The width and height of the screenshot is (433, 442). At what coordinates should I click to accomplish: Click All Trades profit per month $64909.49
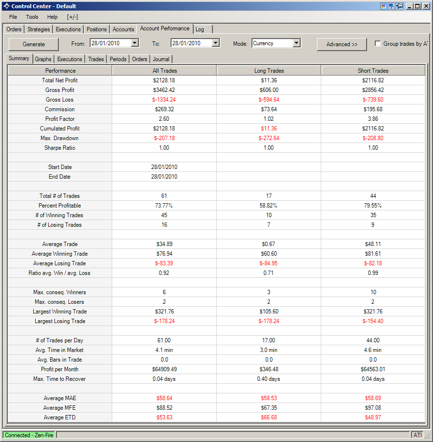pos(164,369)
